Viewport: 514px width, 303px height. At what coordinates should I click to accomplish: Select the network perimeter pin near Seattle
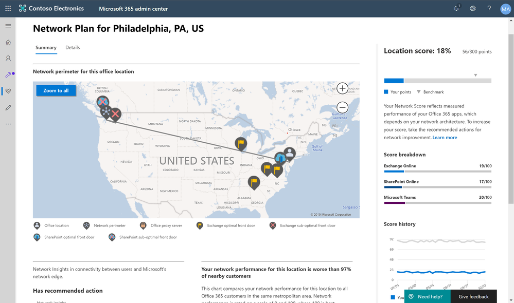[106, 112]
